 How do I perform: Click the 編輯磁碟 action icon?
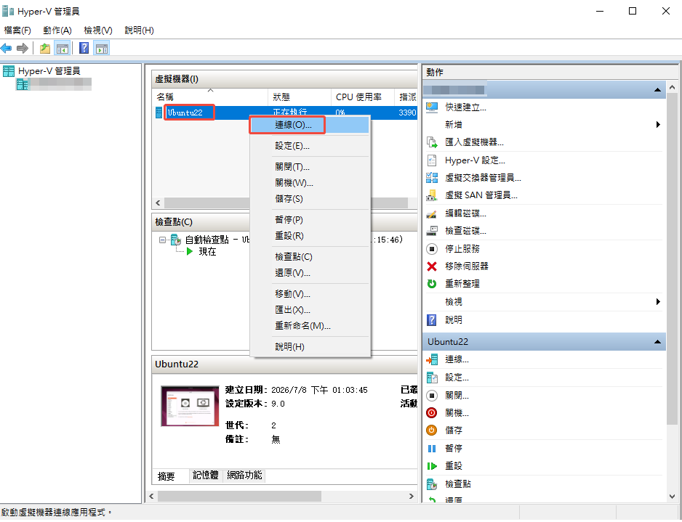coord(431,213)
